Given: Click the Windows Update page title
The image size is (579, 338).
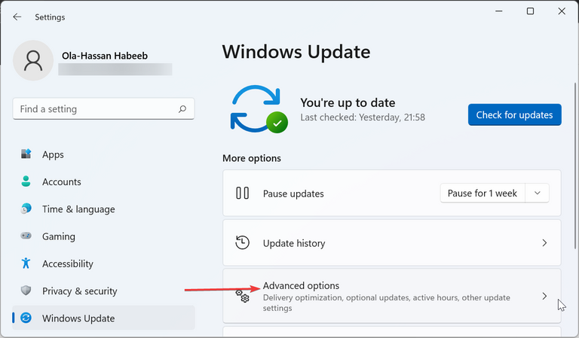Looking at the screenshot, I should tap(296, 52).
